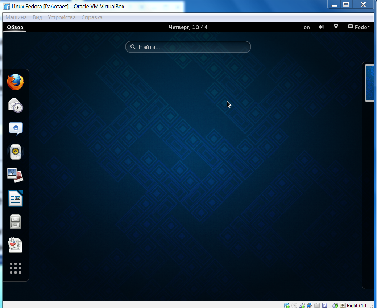Launch LibreOffice Writer from dash
Screen dimensions: 377x308
16,198
